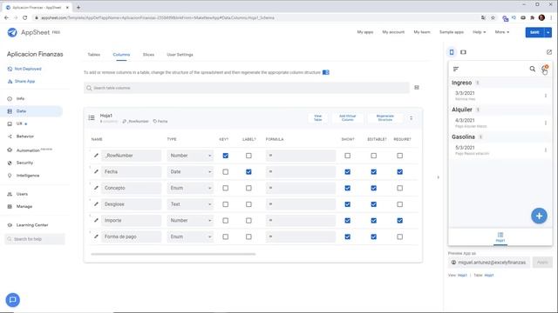The height and width of the screenshot is (313, 558).
Task: Toggle REQUIRE checkbox for Importe
Action: [400, 220]
